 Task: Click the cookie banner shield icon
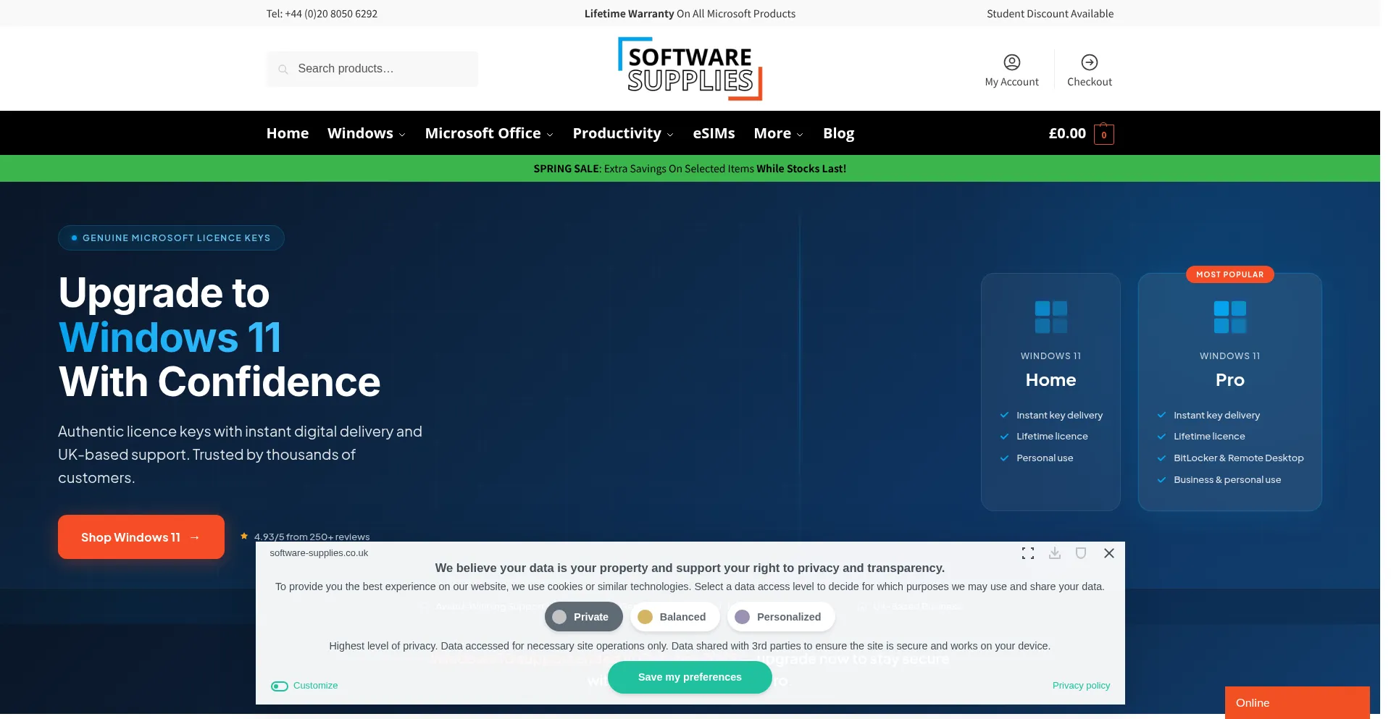(x=1080, y=553)
